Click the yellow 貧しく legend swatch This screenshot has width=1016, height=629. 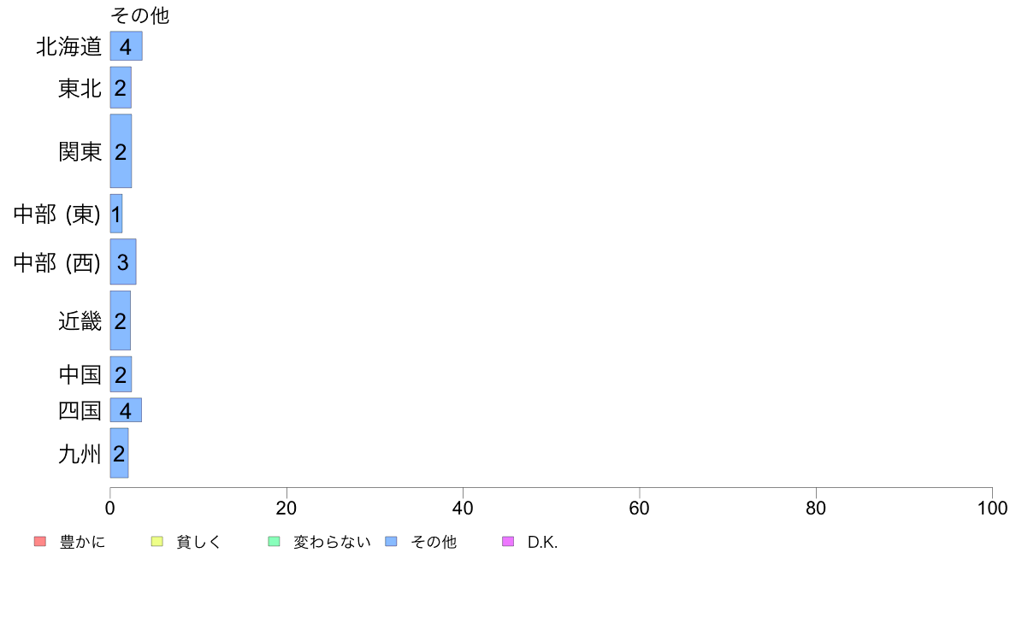tap(157, 542)
